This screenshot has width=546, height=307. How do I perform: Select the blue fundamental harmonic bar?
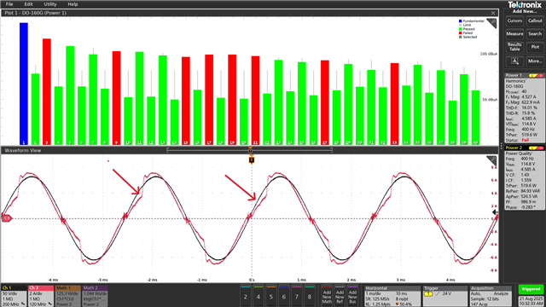point(24,84)
